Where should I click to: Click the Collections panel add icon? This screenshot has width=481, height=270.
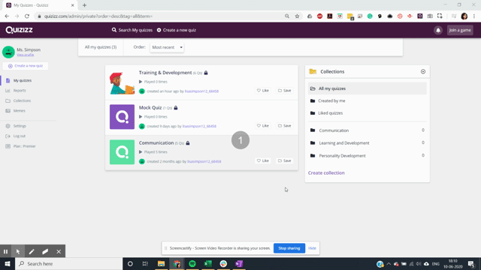coord(423,72)
